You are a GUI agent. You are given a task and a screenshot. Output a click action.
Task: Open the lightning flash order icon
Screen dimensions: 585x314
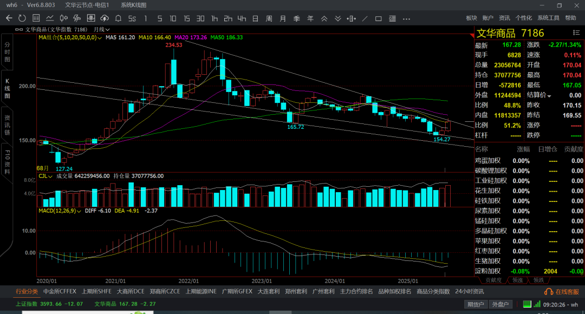77,18
